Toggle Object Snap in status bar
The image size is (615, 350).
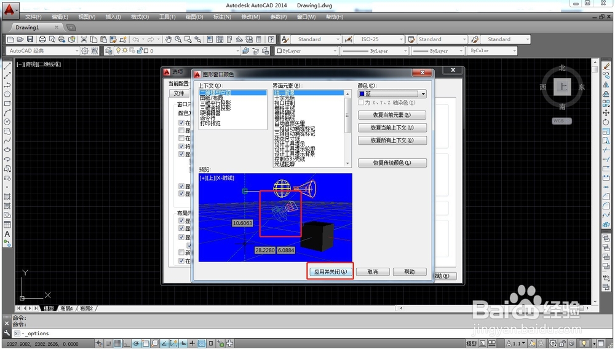(x=146, y=344)
